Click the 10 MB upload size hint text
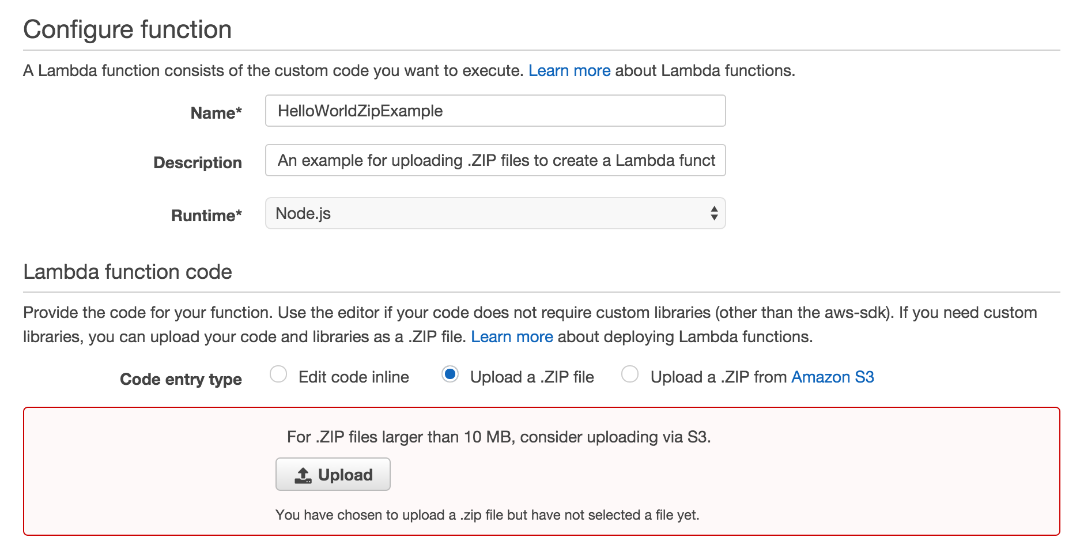 [499, 437]
